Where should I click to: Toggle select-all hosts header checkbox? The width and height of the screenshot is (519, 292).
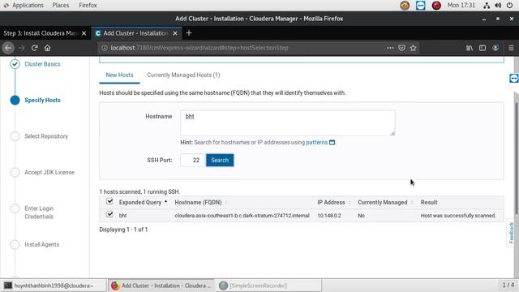(109, 201)
